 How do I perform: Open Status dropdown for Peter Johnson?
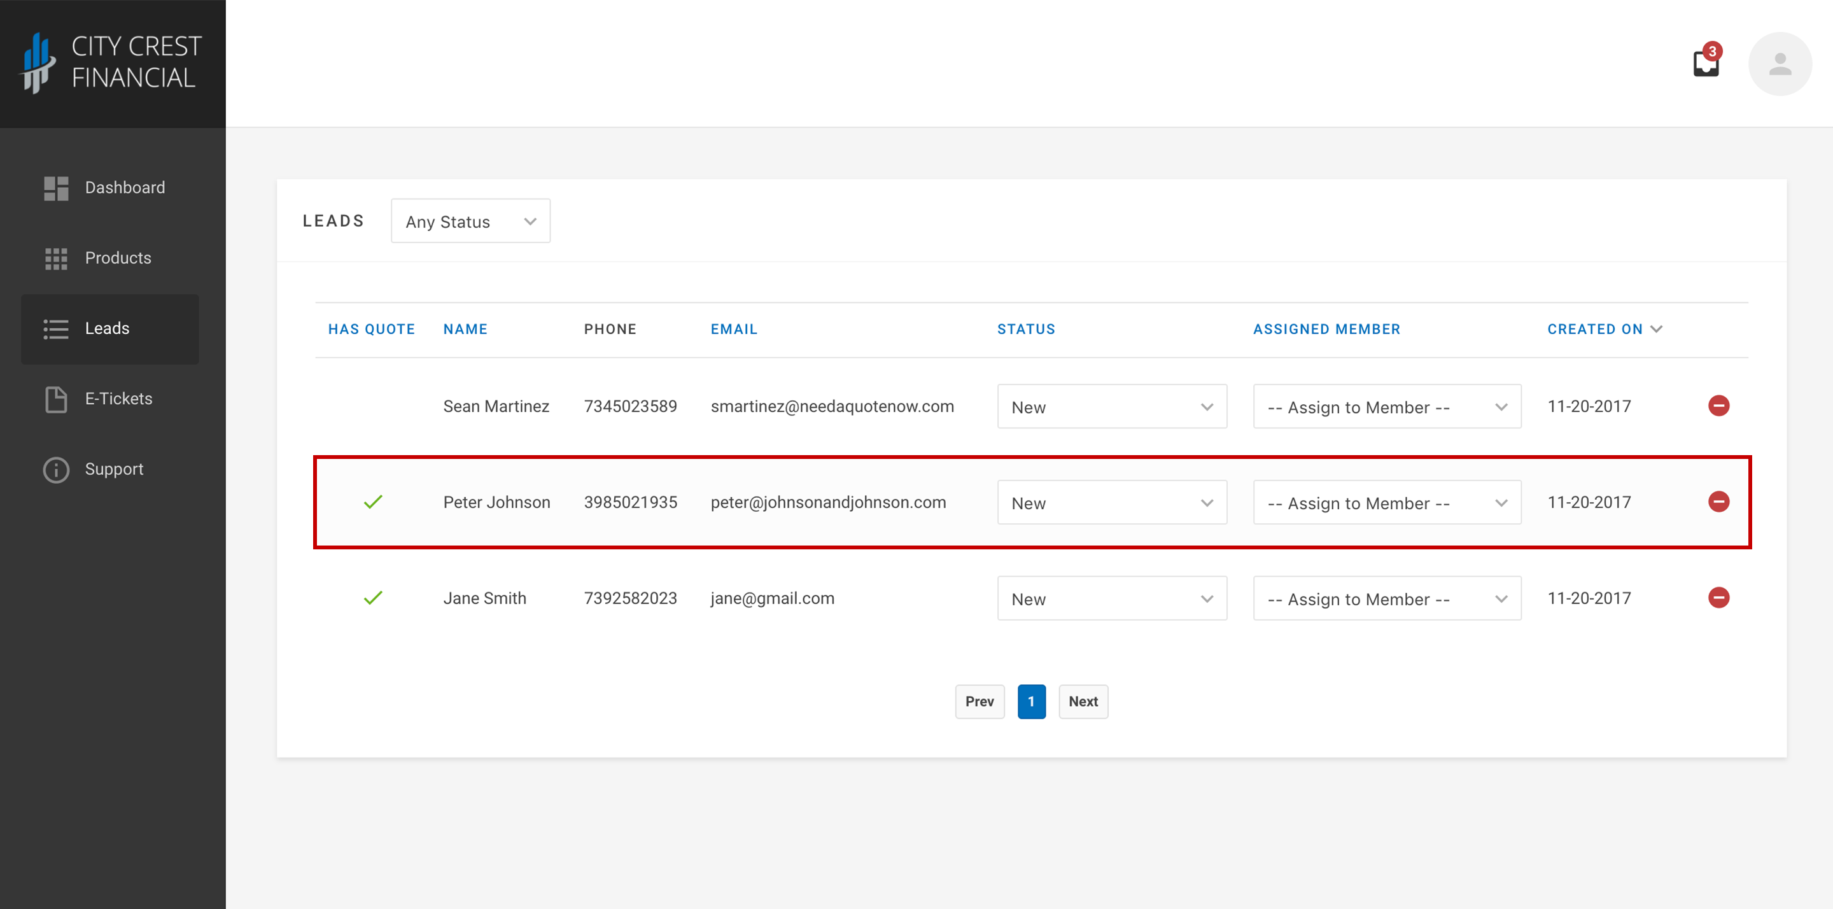point(1109,502)
